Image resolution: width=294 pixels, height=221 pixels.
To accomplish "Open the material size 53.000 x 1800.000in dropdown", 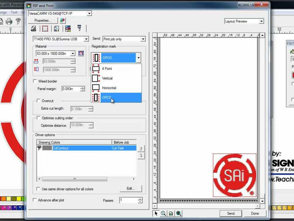I will tap(73, 53).
